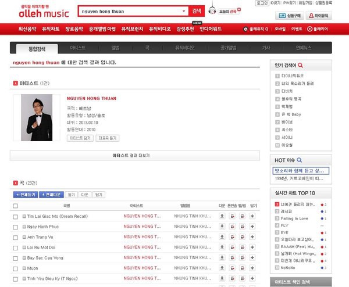
Task: Check the box for Loi Ru Mot Doi
Action: pyautogui.click(x=15, y=248)
